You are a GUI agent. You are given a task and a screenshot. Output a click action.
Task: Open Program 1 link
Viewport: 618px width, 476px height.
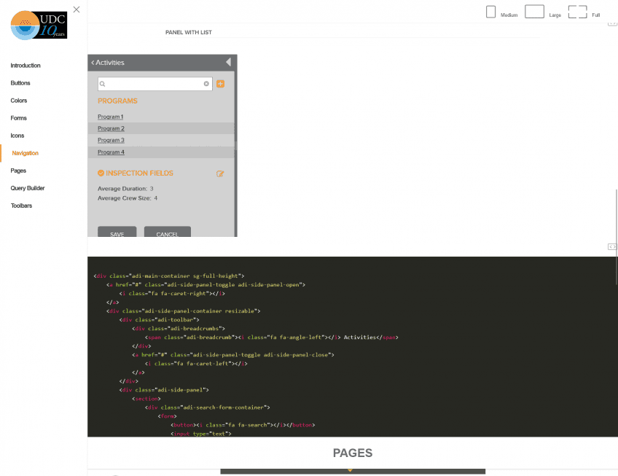click(x=110, y=117)
